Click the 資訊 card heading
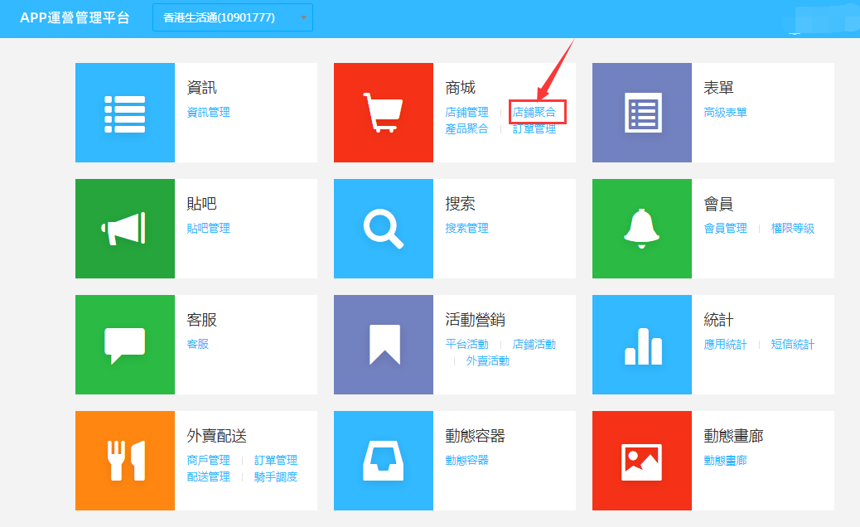This screenshot has width=860, height=527. coord(202,88)
